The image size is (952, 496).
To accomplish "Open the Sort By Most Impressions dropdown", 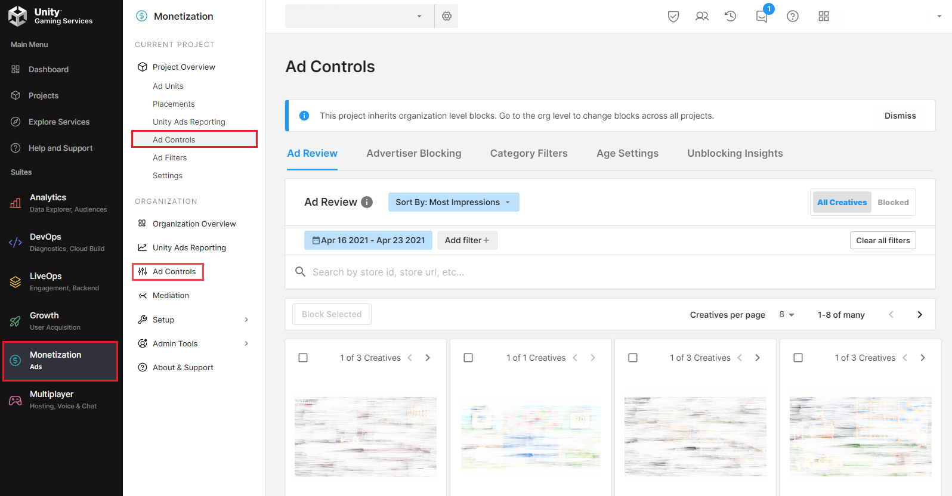I will click(x=453, y=202).
